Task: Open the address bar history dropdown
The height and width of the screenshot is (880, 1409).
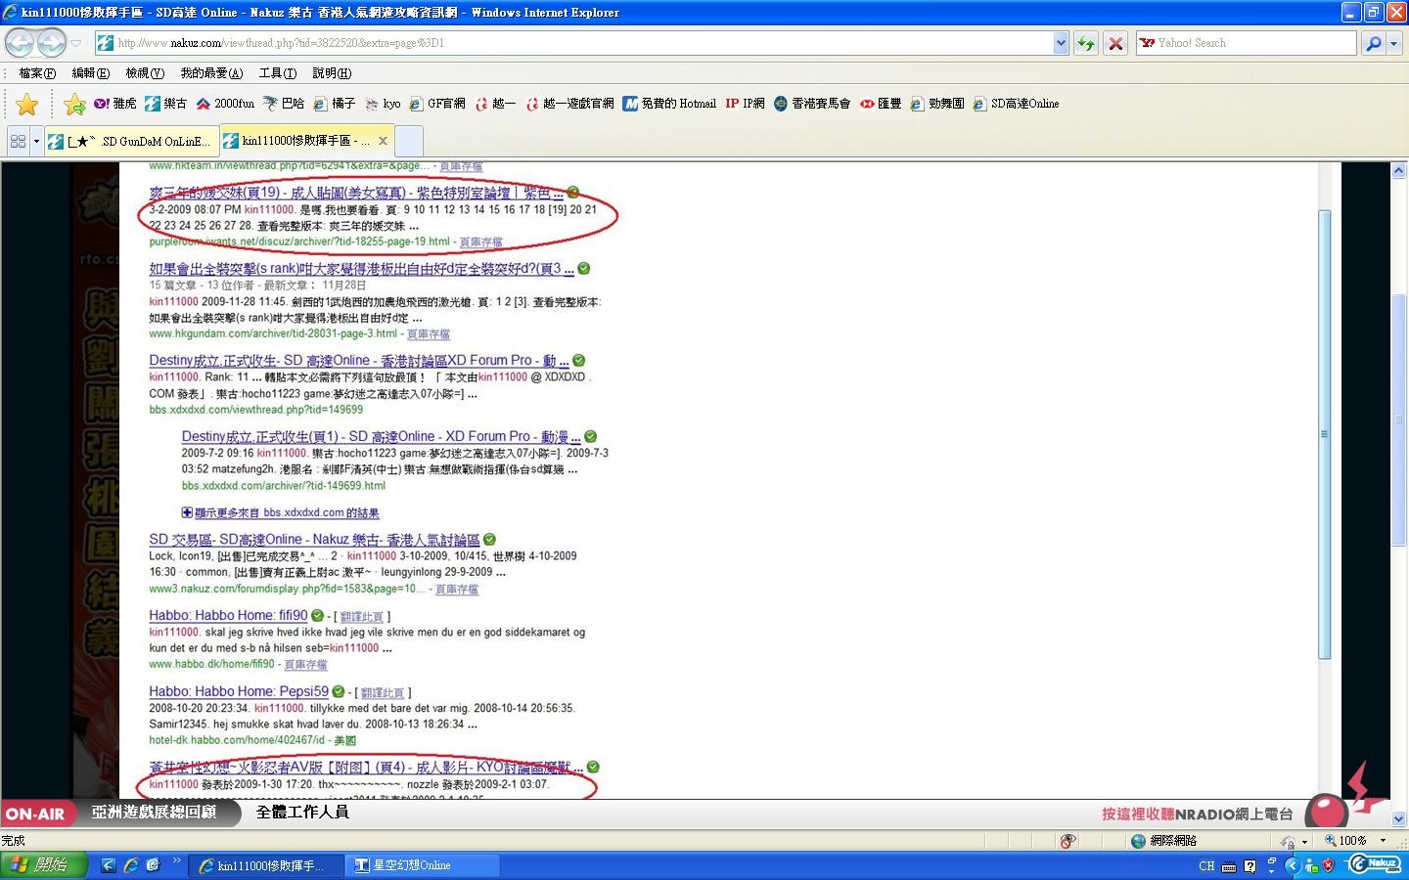Action: pyautogui.click(x=1061, y=43)
